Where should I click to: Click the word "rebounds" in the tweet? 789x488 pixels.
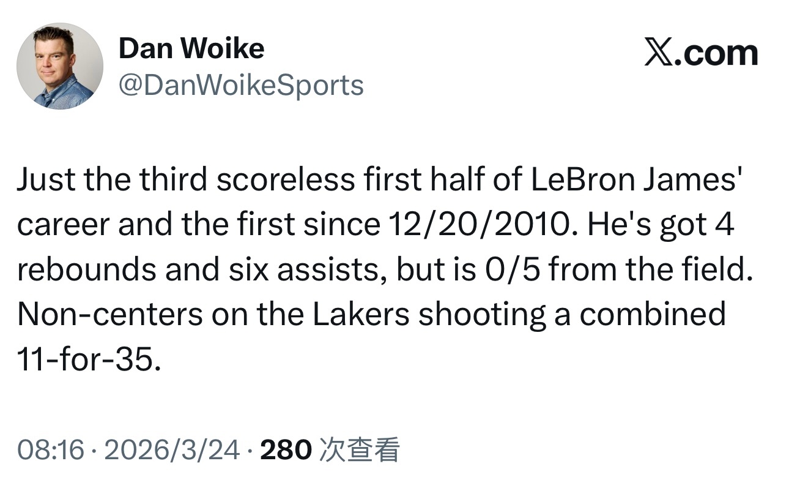(87, 270)
